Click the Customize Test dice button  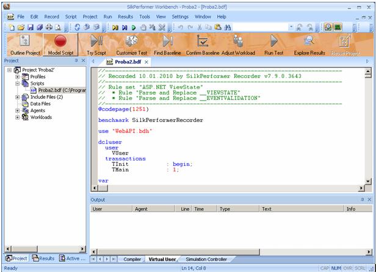[132, 45]
